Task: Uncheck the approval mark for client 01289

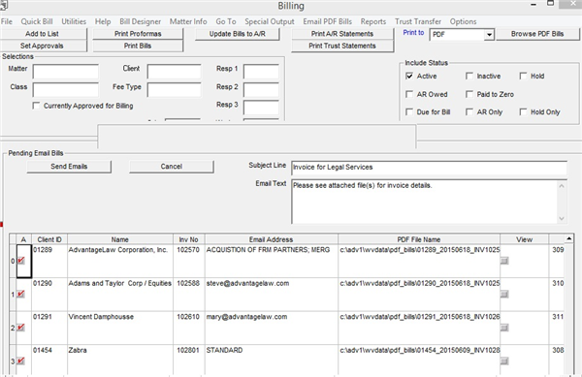Action: [x=21, y=261]
